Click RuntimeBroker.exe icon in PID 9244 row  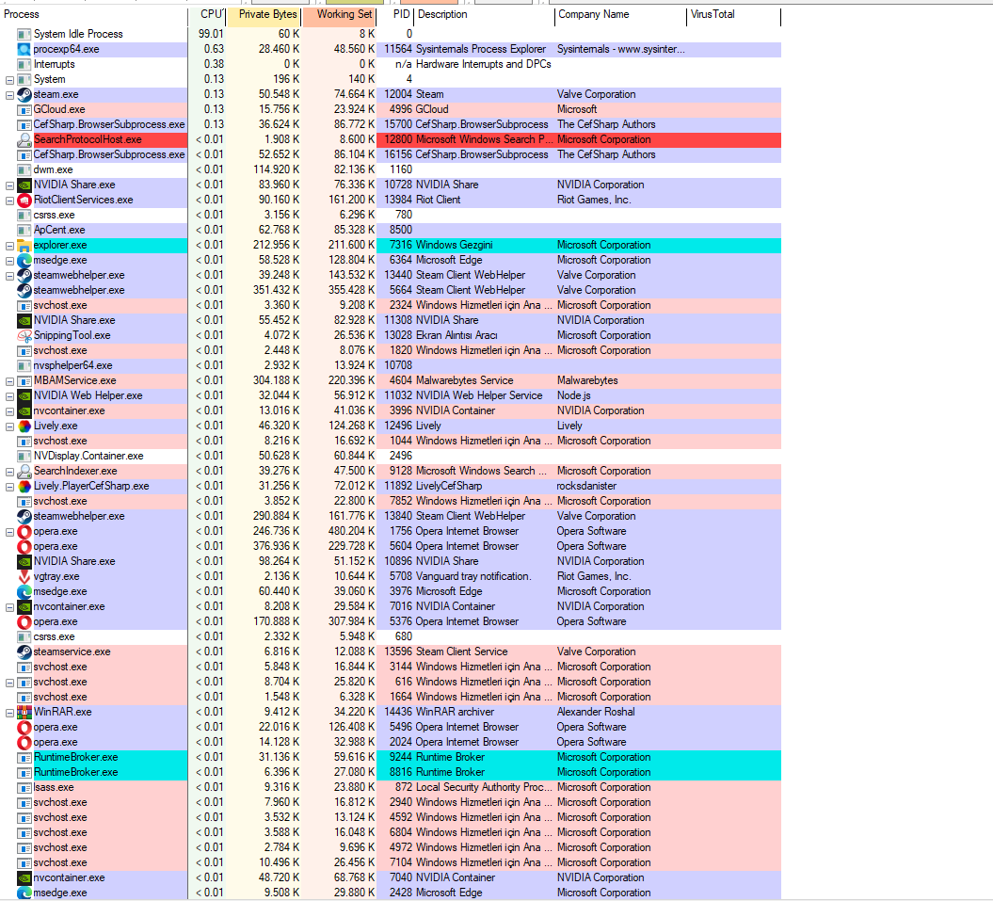click(x=24, y=757)
